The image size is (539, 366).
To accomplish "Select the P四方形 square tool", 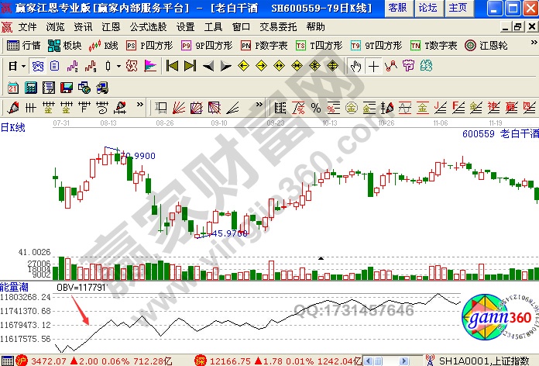I will (149, 46).
